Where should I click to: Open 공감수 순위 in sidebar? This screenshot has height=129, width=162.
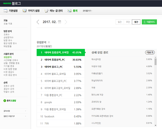coord(9,89)
